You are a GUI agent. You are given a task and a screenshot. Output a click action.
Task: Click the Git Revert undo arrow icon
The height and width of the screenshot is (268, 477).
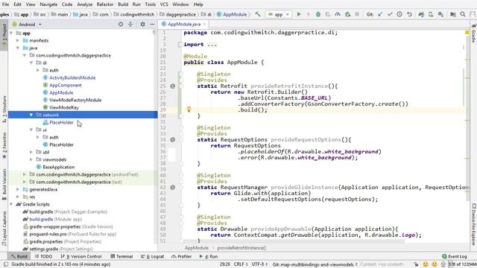point(409,14)
